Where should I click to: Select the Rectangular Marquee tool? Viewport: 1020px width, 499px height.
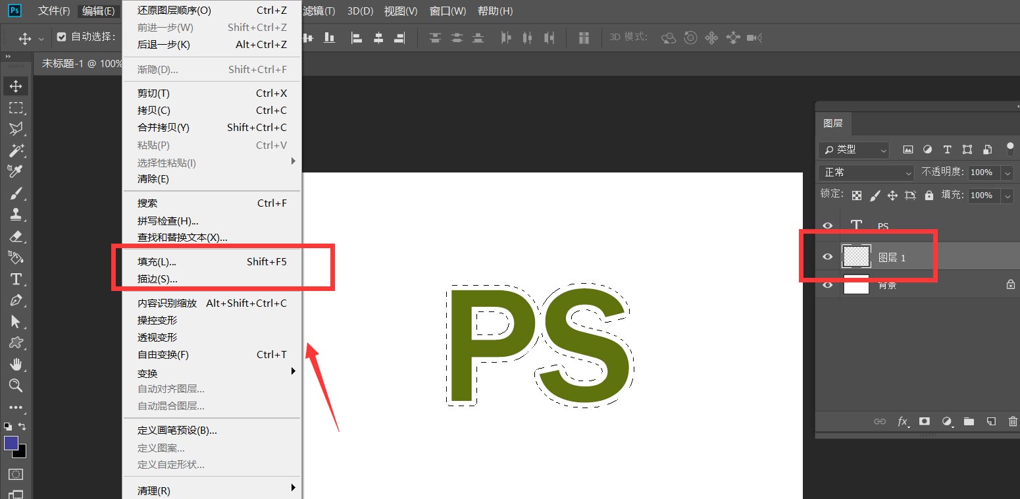[16, 107]
